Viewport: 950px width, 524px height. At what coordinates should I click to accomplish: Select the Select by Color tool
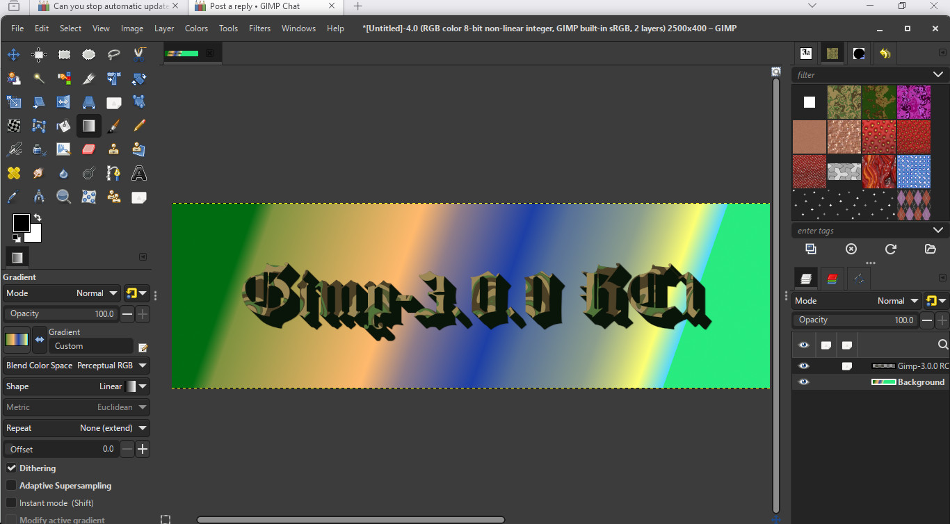64,79
